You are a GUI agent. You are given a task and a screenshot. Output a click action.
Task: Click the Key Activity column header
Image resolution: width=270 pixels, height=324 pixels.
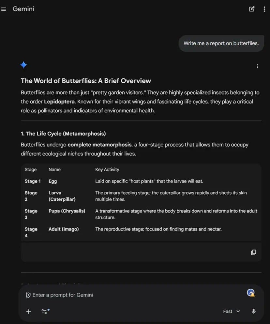(x=107, y=170)
